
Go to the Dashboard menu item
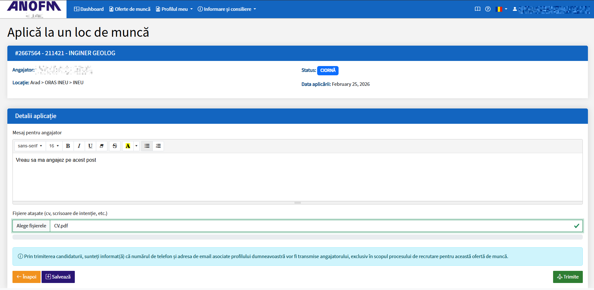coord(89,9)
